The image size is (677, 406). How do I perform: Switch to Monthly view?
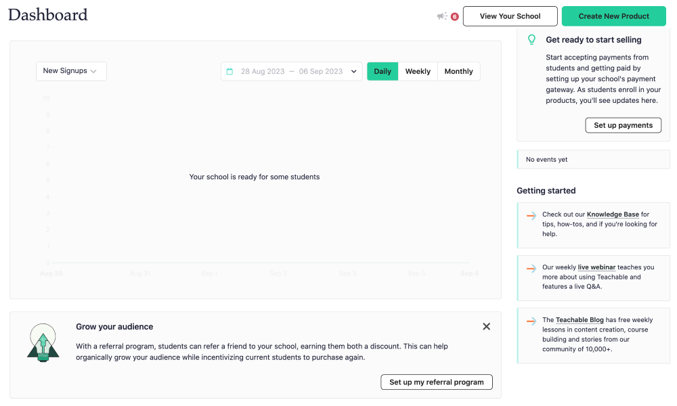(458, 71)
